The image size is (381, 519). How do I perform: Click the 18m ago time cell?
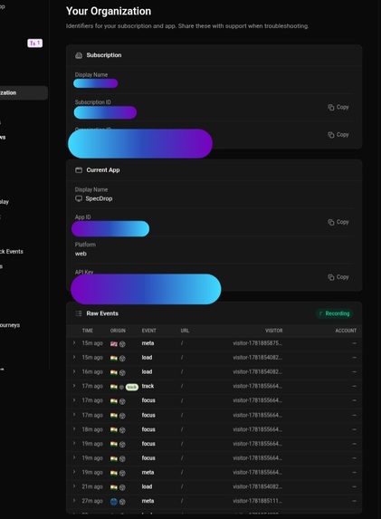[x=92, y=429]
